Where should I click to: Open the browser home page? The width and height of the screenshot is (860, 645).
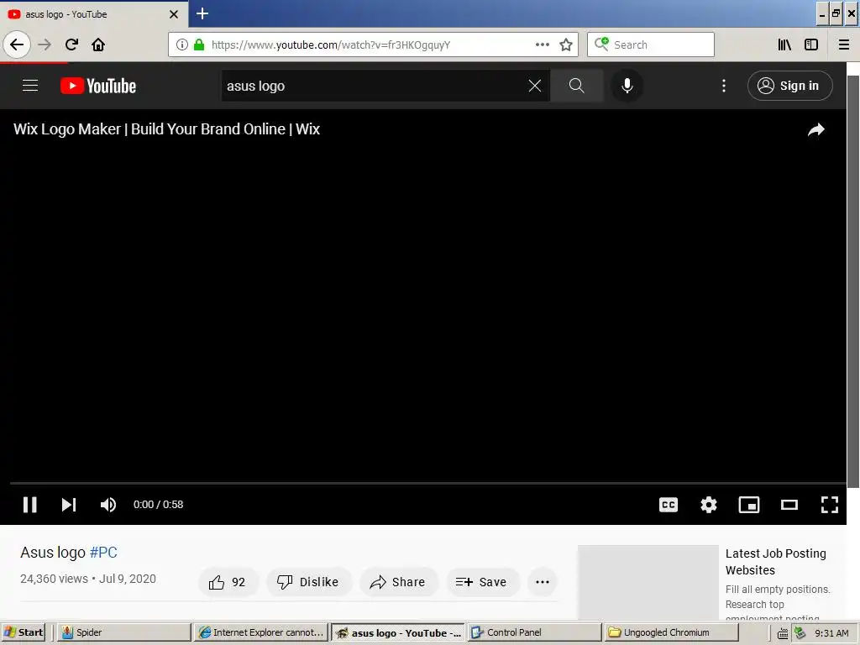98,45
